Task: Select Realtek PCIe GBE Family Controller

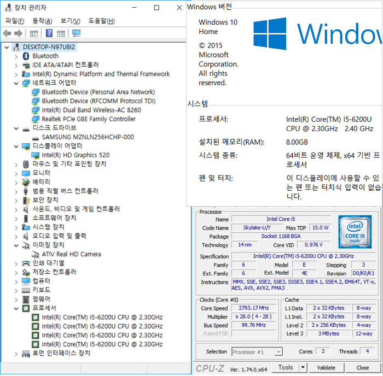Action: click(89, 119)
